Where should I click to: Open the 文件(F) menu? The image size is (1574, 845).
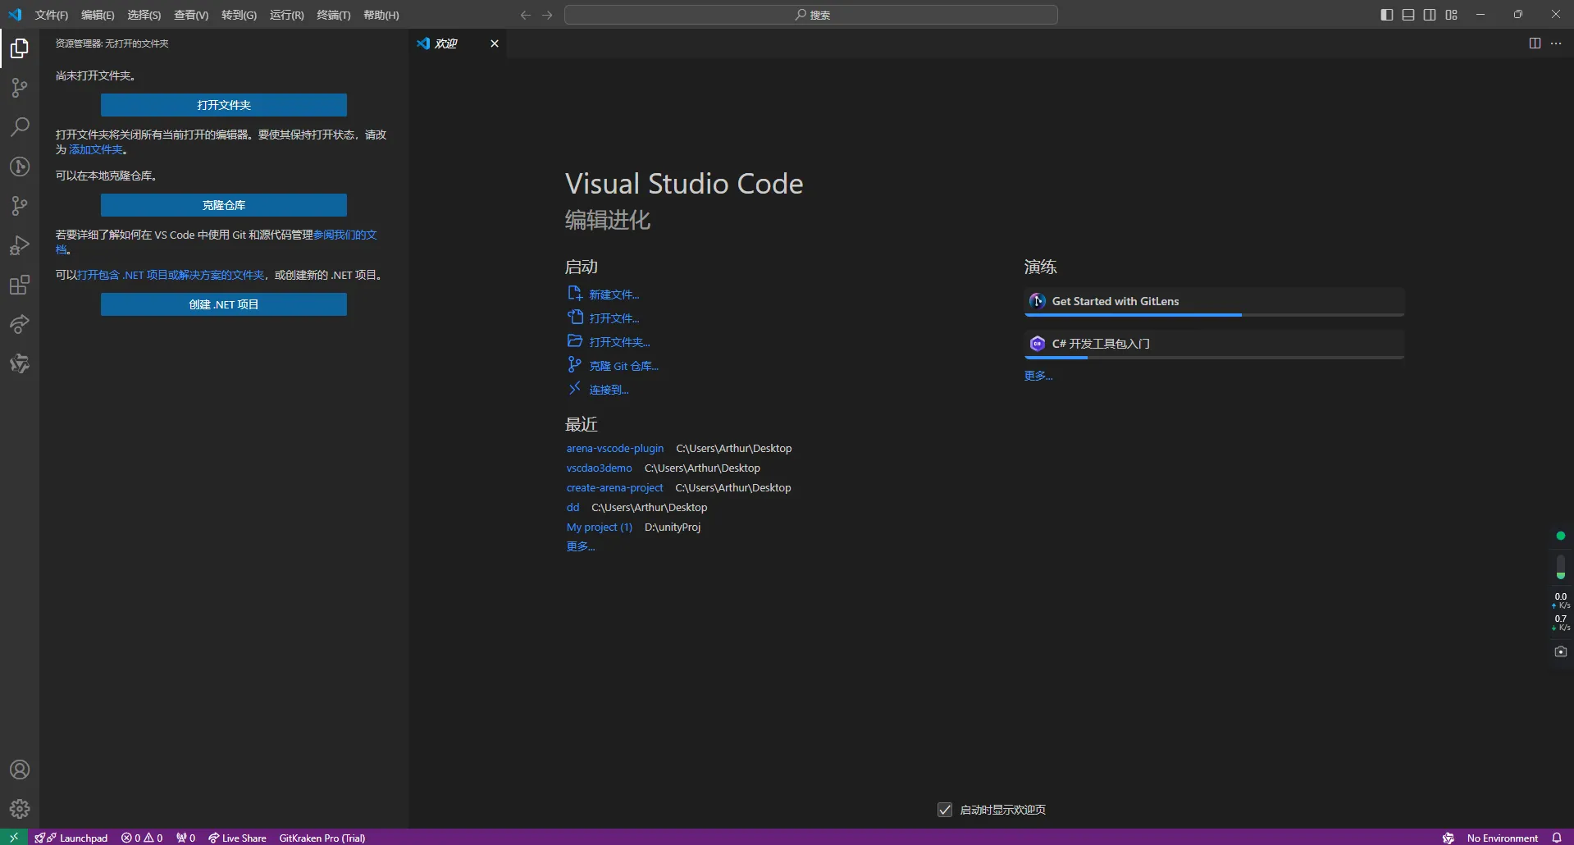pyautogui.click(x=51, y=15)
